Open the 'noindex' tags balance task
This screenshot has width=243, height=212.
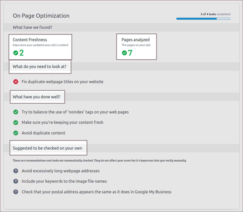(x=75, y=112)
